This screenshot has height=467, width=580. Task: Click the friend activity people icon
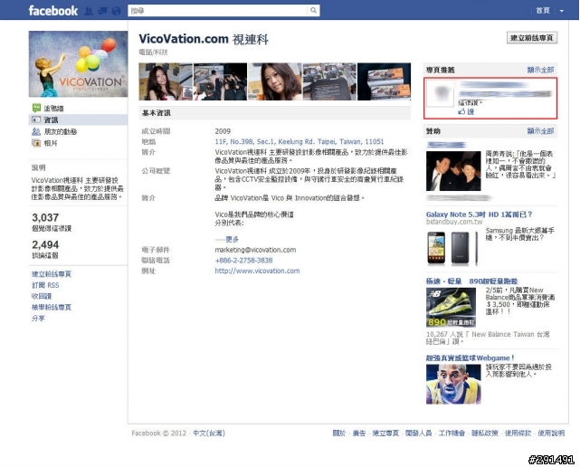pyautogui.click(x=36, y=131)
